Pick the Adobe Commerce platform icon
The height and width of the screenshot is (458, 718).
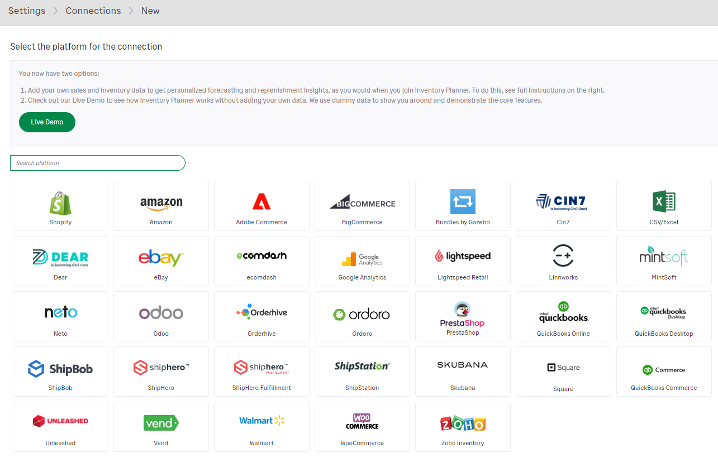point(261,201)
